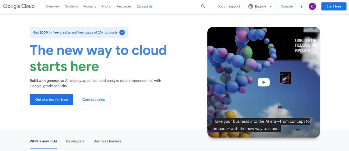
Task: Open the Support link
Action: (x=234, y=6)
